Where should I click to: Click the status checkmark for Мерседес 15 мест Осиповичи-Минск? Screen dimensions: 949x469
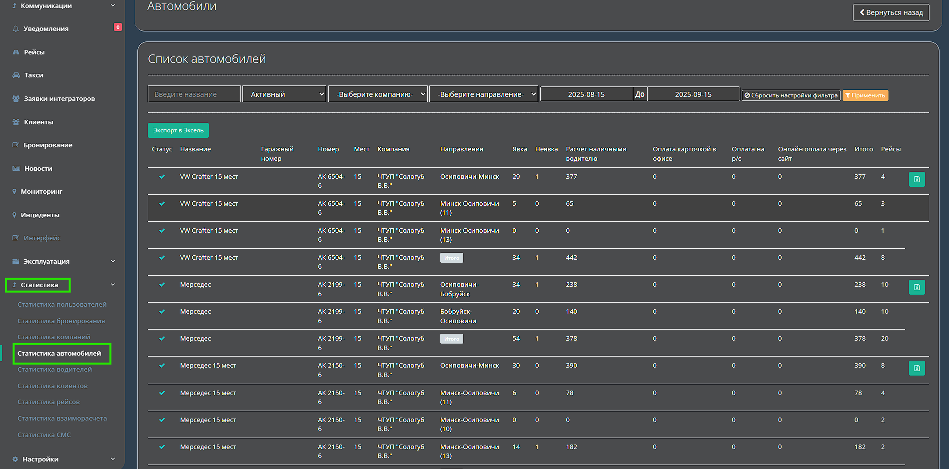[x=162, y=366]
